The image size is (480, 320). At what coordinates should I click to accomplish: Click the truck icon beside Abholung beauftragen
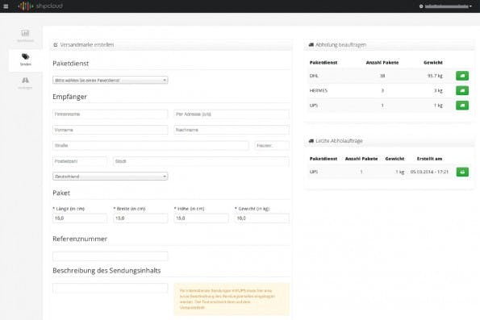(x=311, y=44)
